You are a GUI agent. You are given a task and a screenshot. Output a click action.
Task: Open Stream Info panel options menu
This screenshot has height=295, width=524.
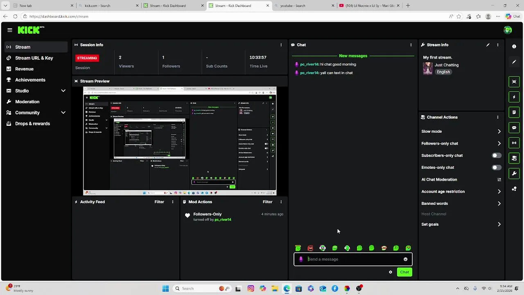498,45
